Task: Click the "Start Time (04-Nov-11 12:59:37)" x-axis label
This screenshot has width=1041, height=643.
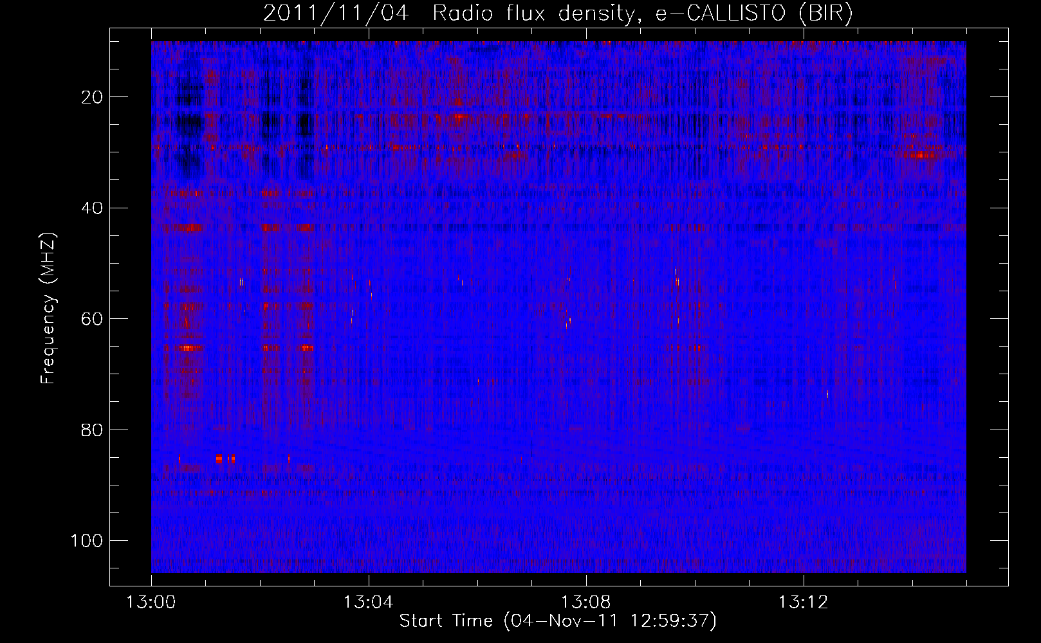Action: click(x=558, y=621)
